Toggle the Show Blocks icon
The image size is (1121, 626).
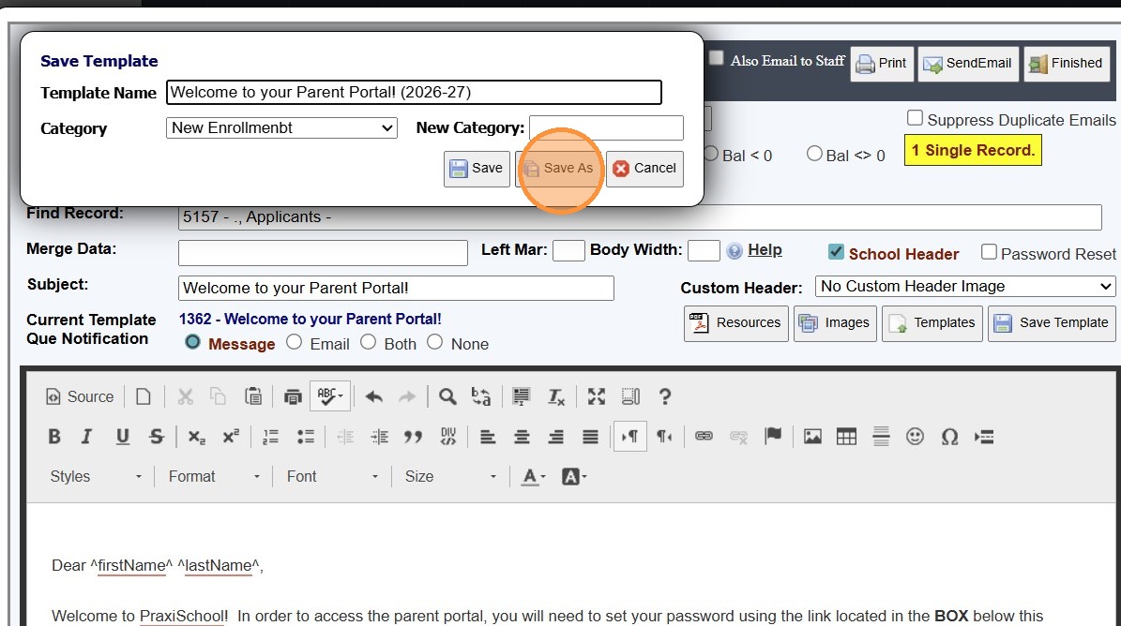pyautogui.click(x=630, y=396)
